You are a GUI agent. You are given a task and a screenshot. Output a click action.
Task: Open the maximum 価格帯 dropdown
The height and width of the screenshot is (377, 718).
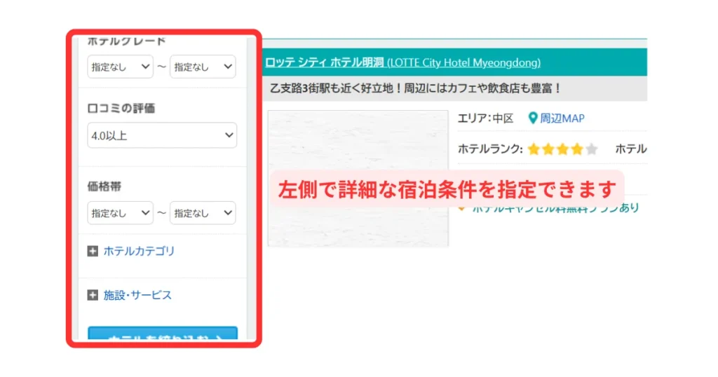(x=203, y=213)
